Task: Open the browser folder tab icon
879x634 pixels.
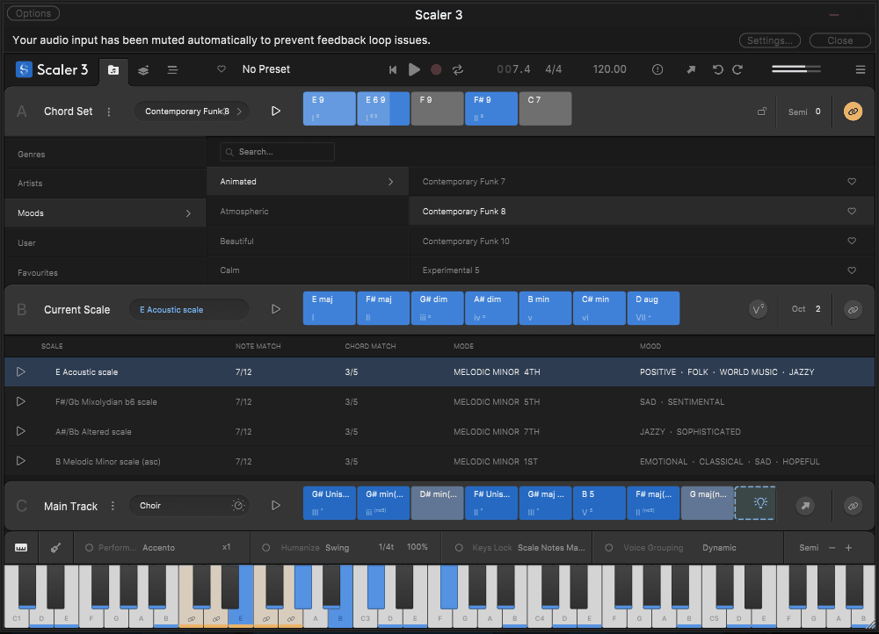Action: point(113,70)
